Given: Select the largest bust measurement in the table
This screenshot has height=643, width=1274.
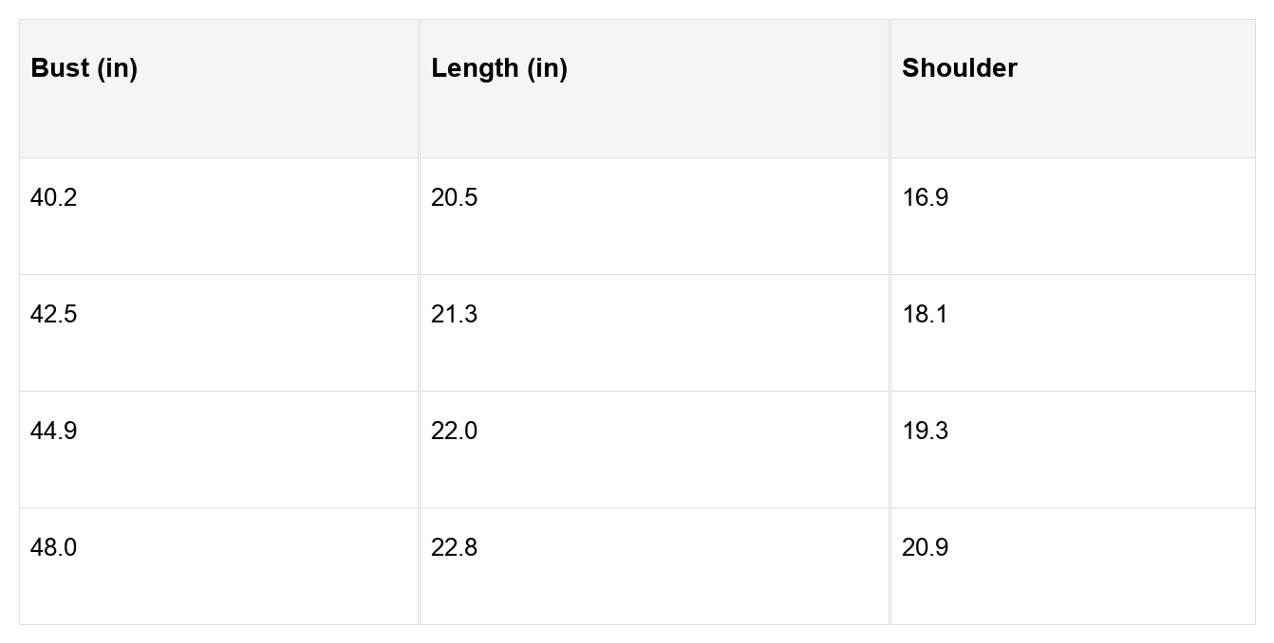Looking at the screenshot, I should (x=54, y=547).
